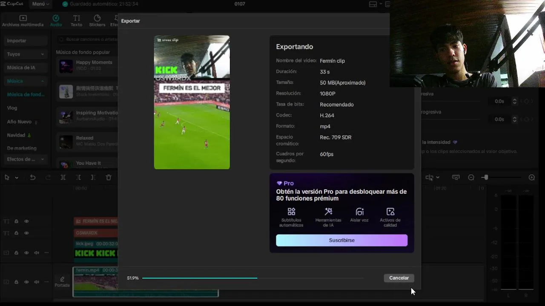The height and width of the screenshot is (306, 545).
Task: Click the timeline zoom slider handle
Action: point(486,177)
